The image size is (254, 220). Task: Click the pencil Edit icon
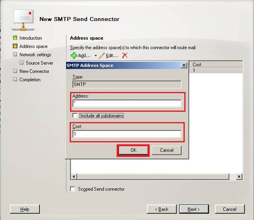(x=102, y=56)
